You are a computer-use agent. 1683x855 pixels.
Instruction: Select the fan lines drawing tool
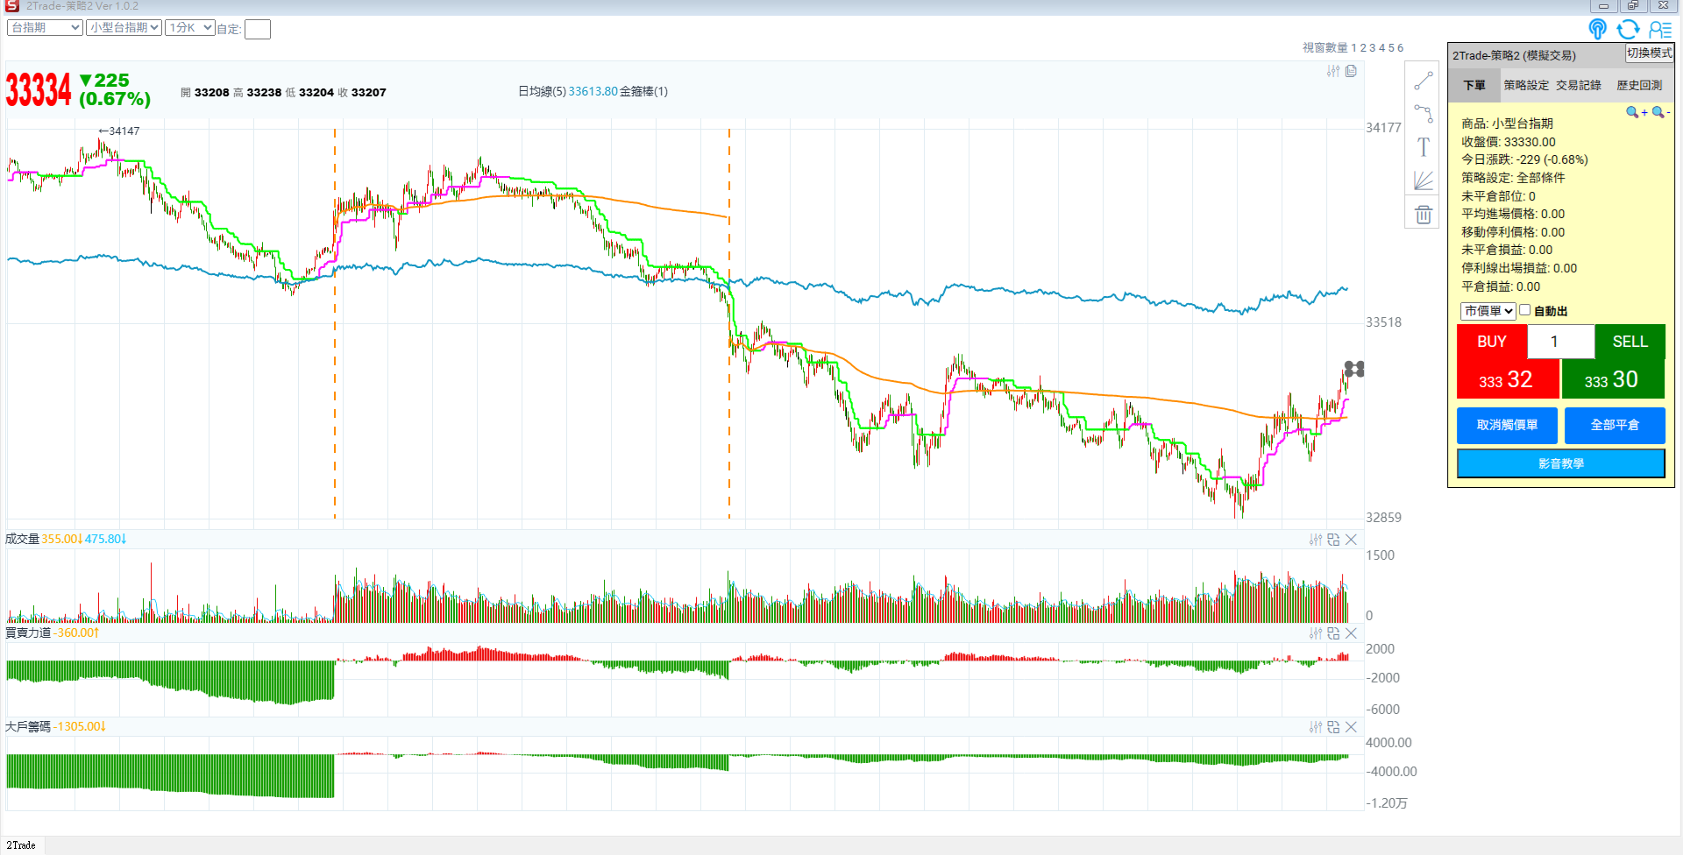tap(1423, 180)
